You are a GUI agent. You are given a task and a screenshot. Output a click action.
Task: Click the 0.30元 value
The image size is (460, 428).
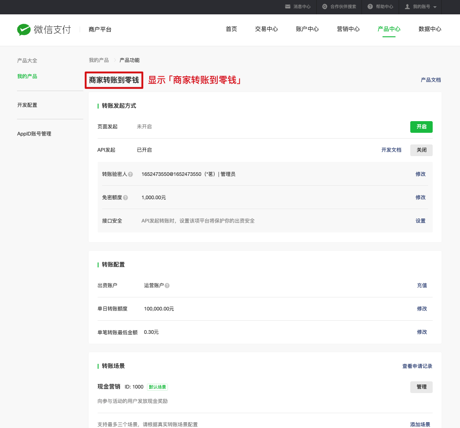click(151, 332)
